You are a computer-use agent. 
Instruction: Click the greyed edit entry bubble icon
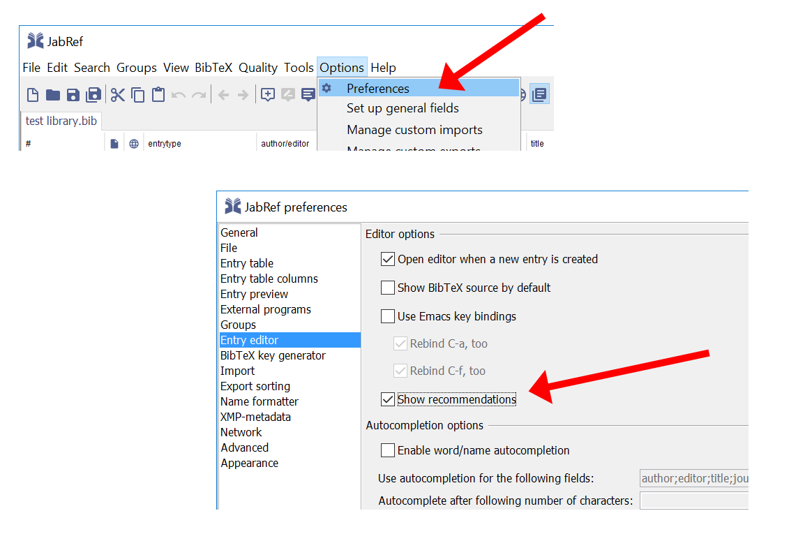pos(288,94)
